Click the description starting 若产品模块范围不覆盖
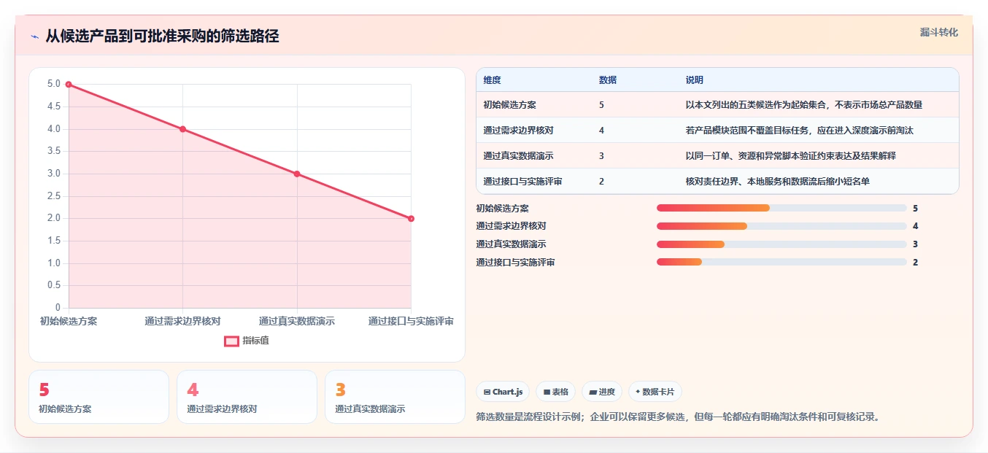 [x=800, y=130]
